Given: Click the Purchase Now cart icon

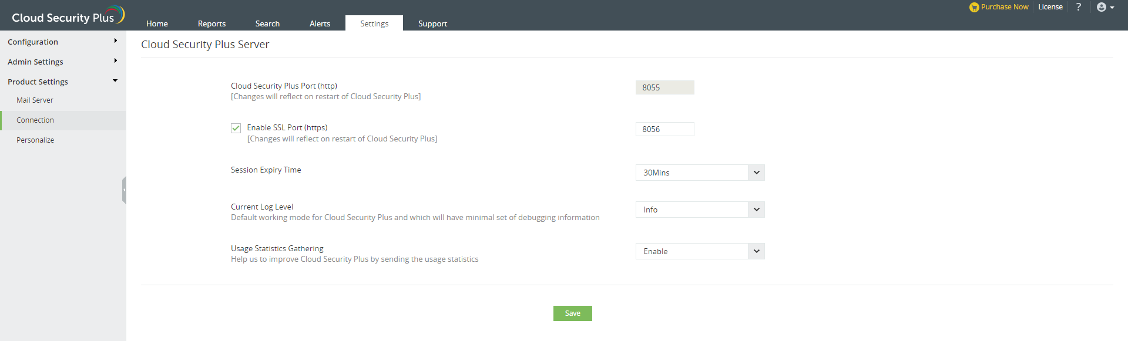Looking at the screenshot, I should pos(974,8).
